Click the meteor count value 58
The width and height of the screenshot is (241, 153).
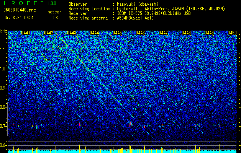56,18
